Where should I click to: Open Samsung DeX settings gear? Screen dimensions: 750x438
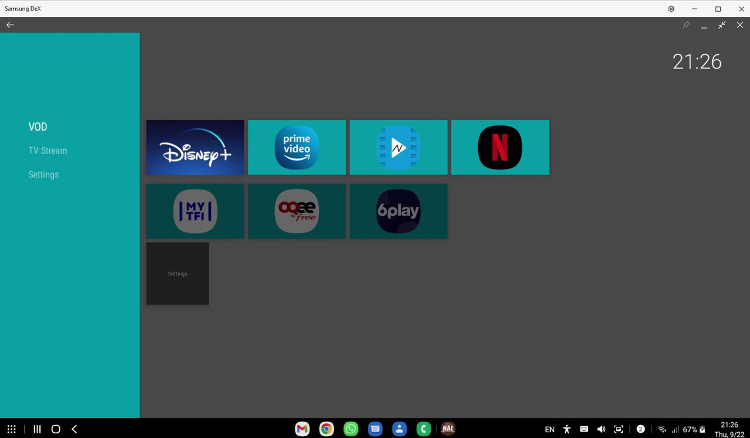(671, 9)
